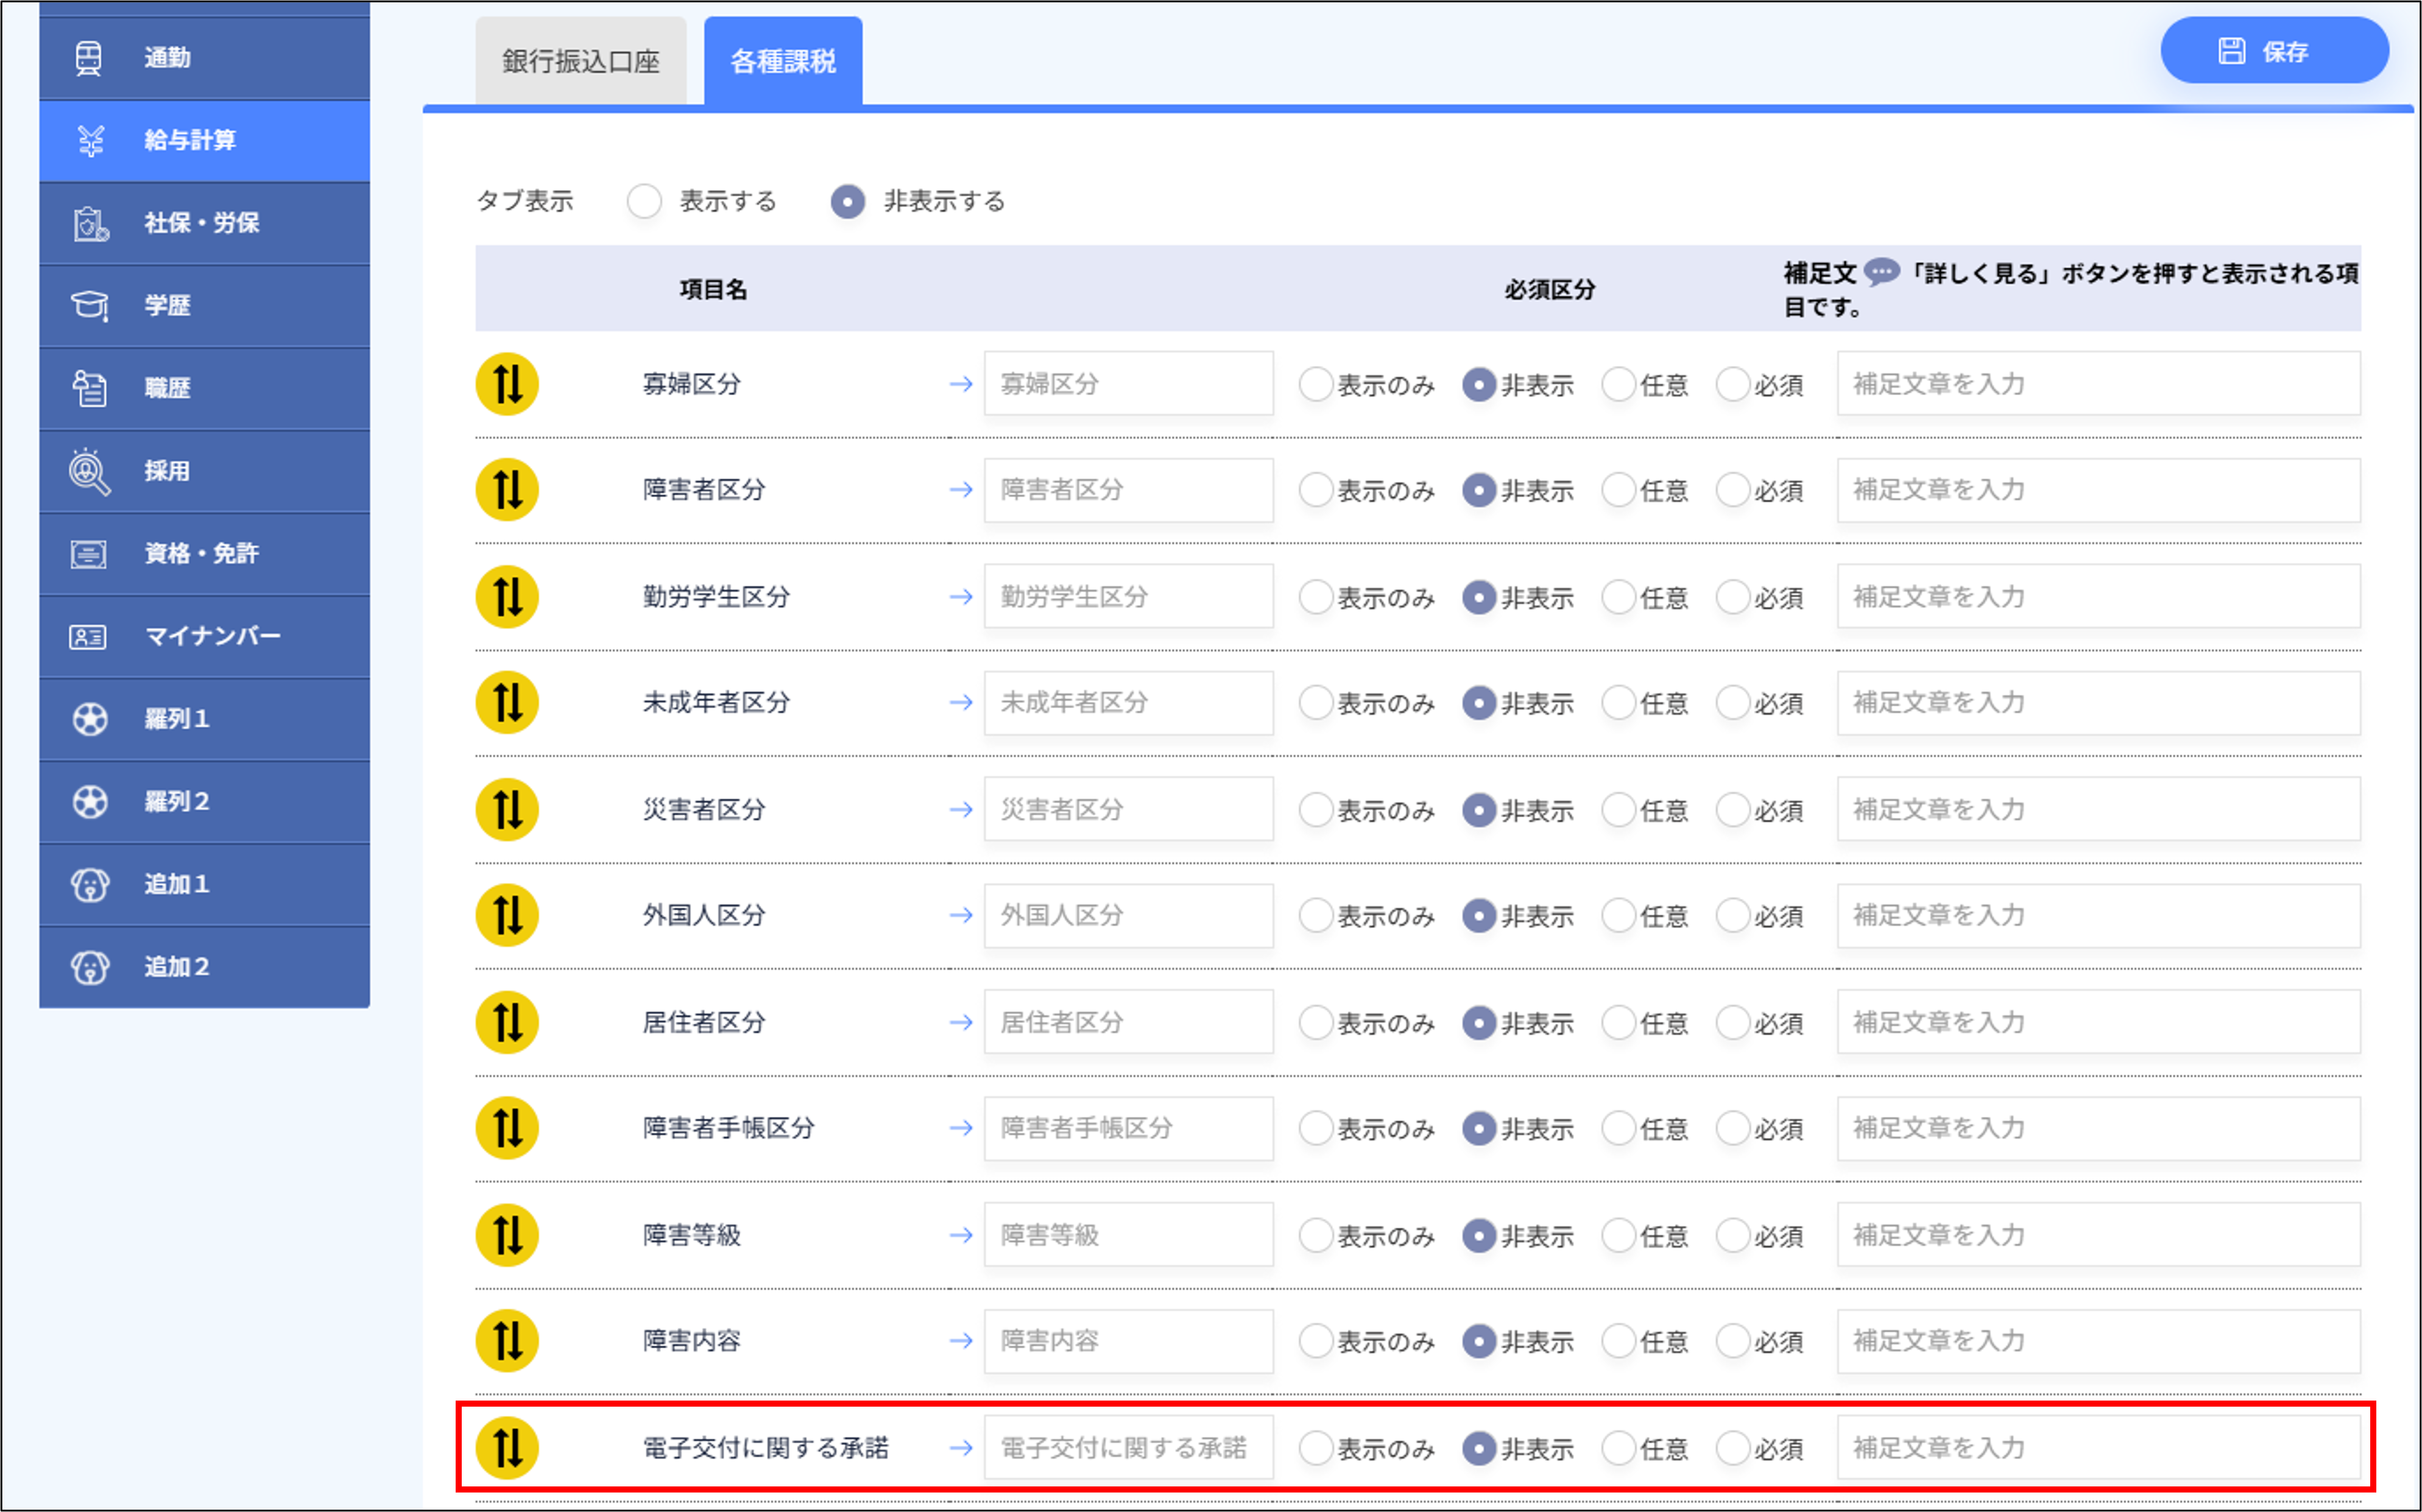This screenshot has height=1512, width=2422.
Task: Click the yen icon for 給与計算
Action: [x=90, y=140]
